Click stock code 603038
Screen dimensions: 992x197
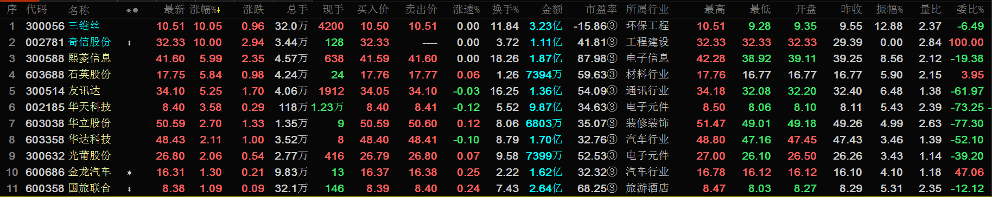coord(45,123)
